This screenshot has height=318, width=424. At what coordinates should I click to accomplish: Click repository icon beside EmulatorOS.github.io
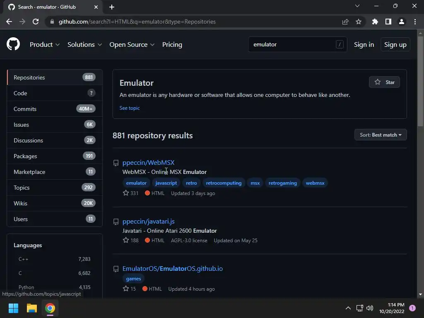click(116, 269)
